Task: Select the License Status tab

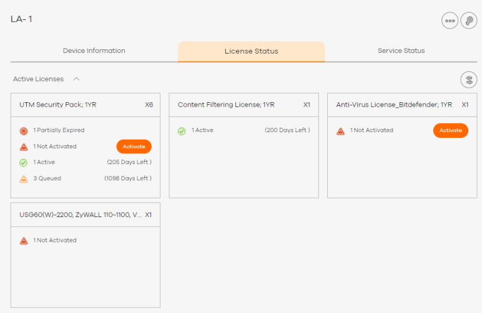Action: coord(252,52)
